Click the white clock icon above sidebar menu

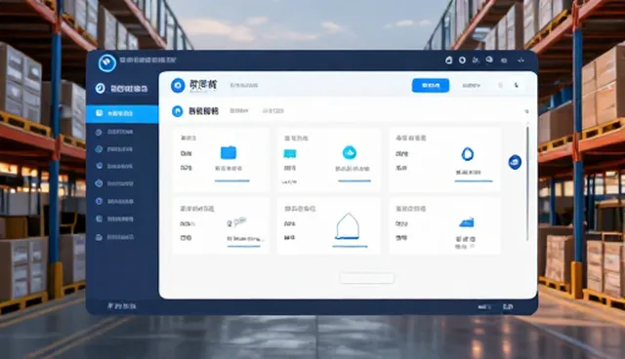(x=100, y=89)
